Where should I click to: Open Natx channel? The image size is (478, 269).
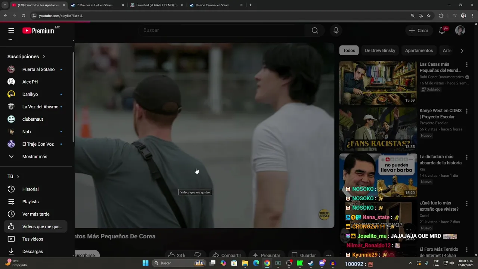pos(36,132)
